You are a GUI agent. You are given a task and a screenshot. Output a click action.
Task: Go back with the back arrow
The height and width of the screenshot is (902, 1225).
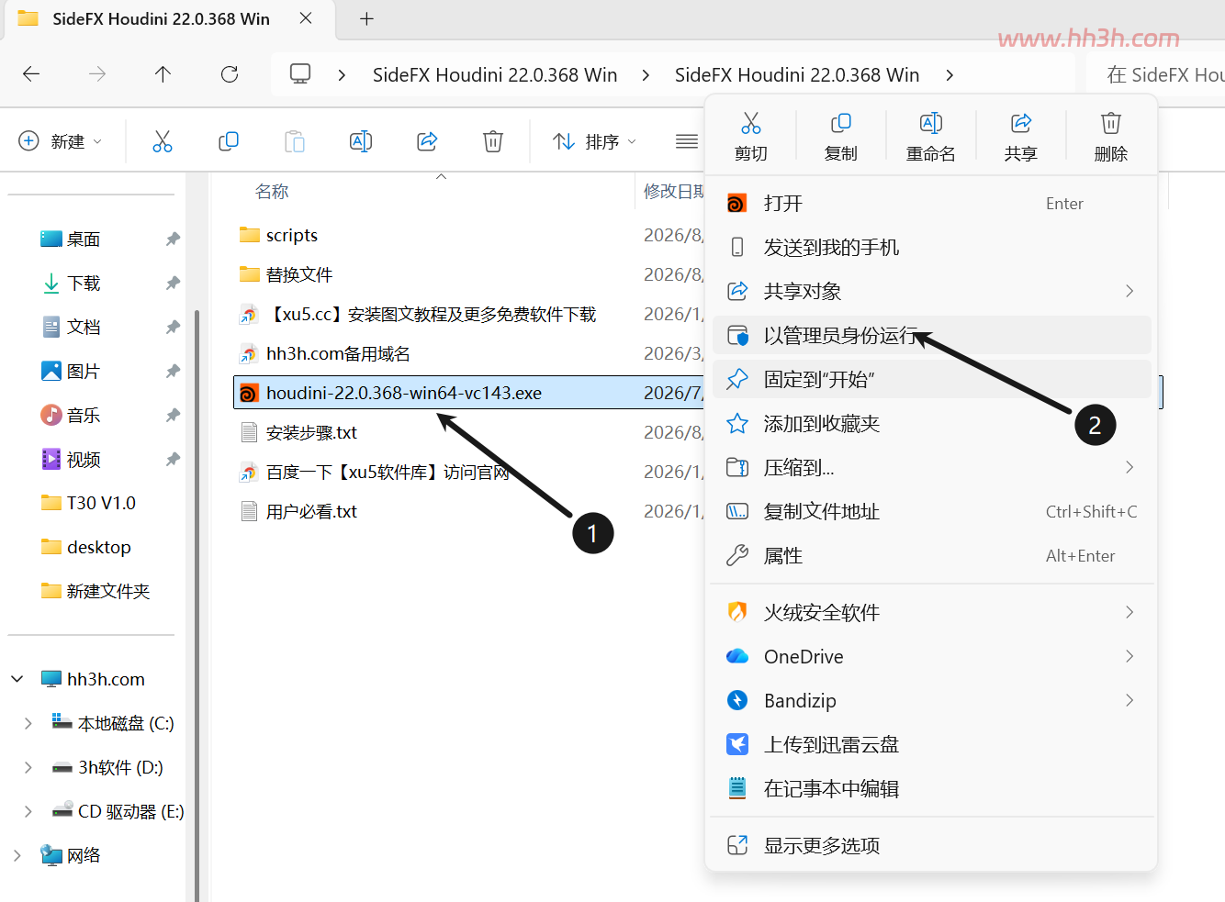click(31, 74)
